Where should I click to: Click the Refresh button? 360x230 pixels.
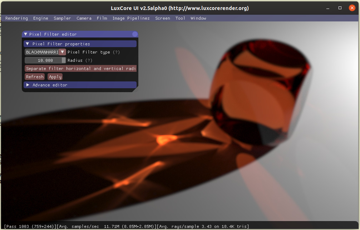click(35, 77)
